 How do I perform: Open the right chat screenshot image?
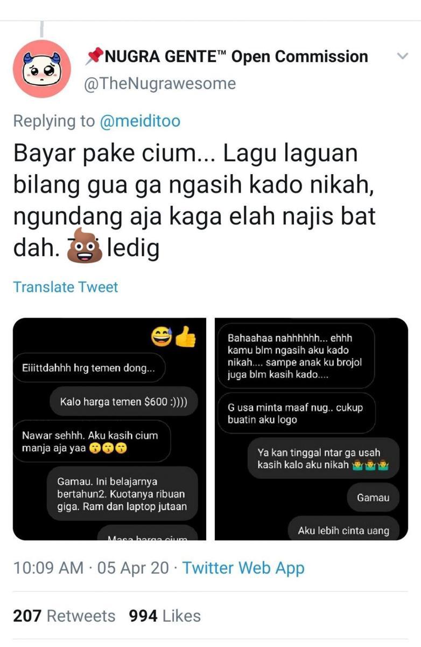(x=311, y=429)
